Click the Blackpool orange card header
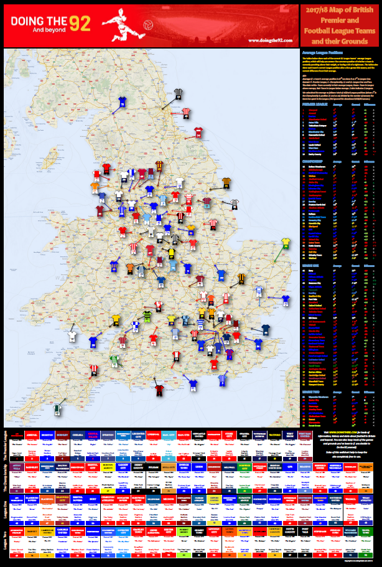Viewport: 382px width, 567px height. (x=47, y=499)
